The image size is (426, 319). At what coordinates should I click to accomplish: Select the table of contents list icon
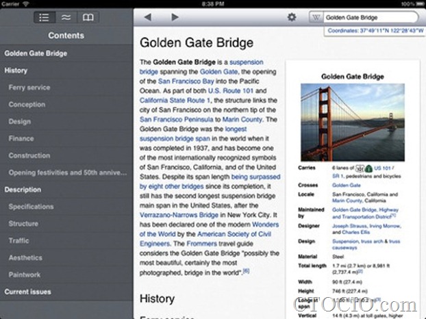click(x=45, y=17)
